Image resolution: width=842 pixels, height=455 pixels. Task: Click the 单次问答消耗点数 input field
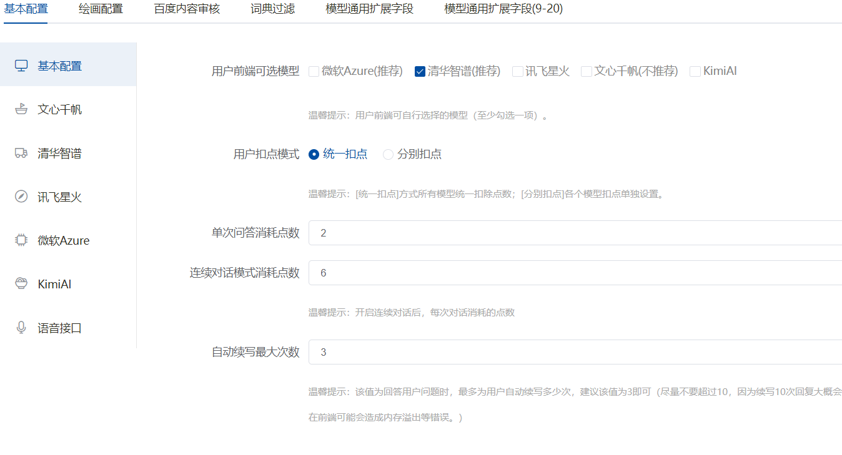pos(575,233)
